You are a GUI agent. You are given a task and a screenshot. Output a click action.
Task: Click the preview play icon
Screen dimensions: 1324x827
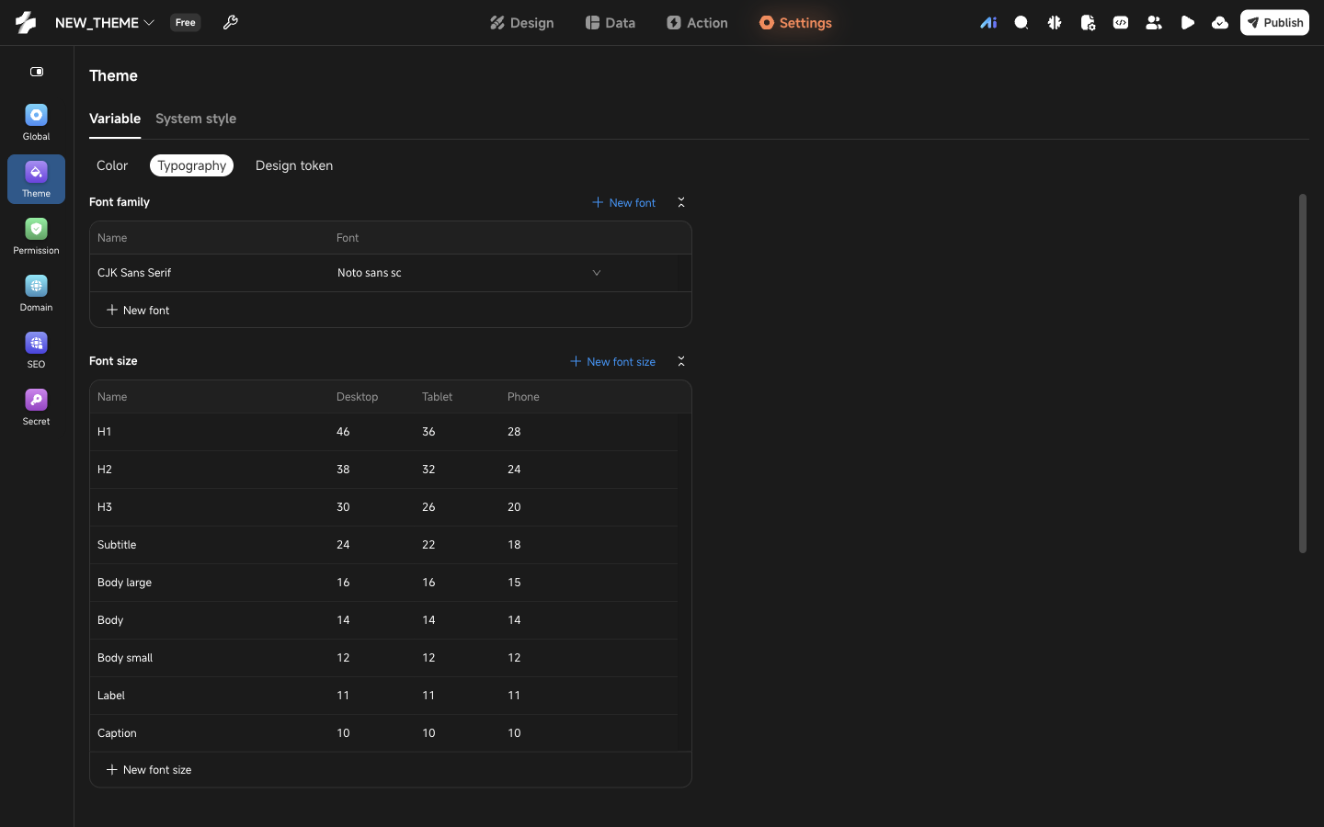1187,23
